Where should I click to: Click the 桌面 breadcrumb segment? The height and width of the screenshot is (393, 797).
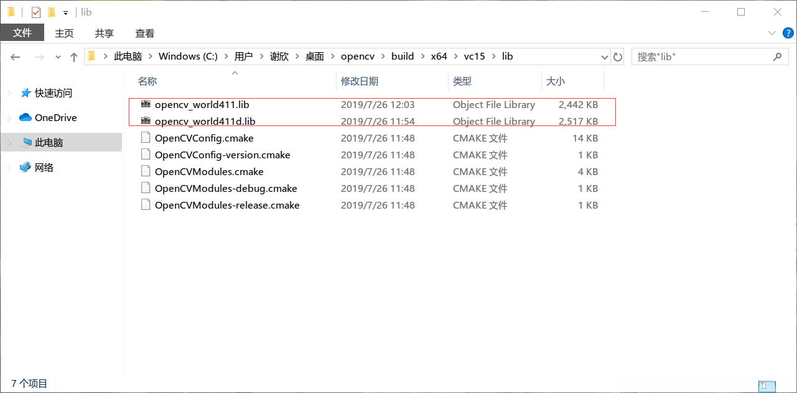314,56
